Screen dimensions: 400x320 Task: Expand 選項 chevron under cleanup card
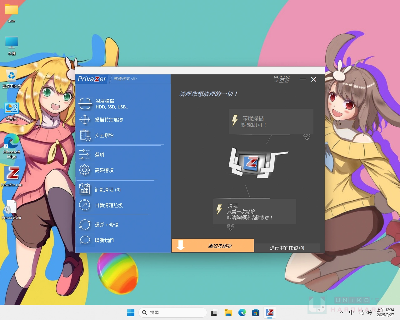231,227
